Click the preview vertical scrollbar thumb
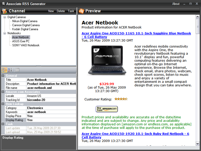This screenshot has height=151, width=201. [198, 27]
